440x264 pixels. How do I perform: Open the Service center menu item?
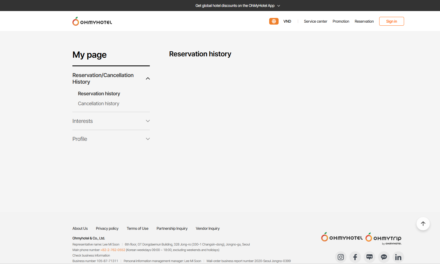point(315,21)
